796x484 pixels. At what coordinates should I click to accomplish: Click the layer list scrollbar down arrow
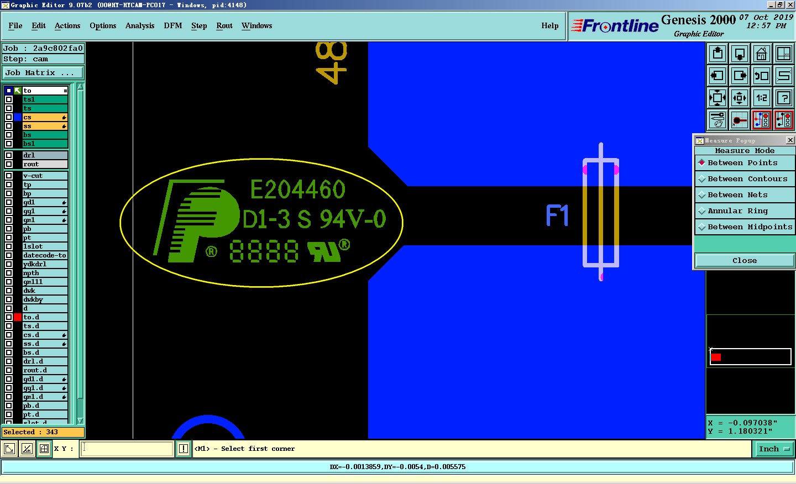point(80,420)
